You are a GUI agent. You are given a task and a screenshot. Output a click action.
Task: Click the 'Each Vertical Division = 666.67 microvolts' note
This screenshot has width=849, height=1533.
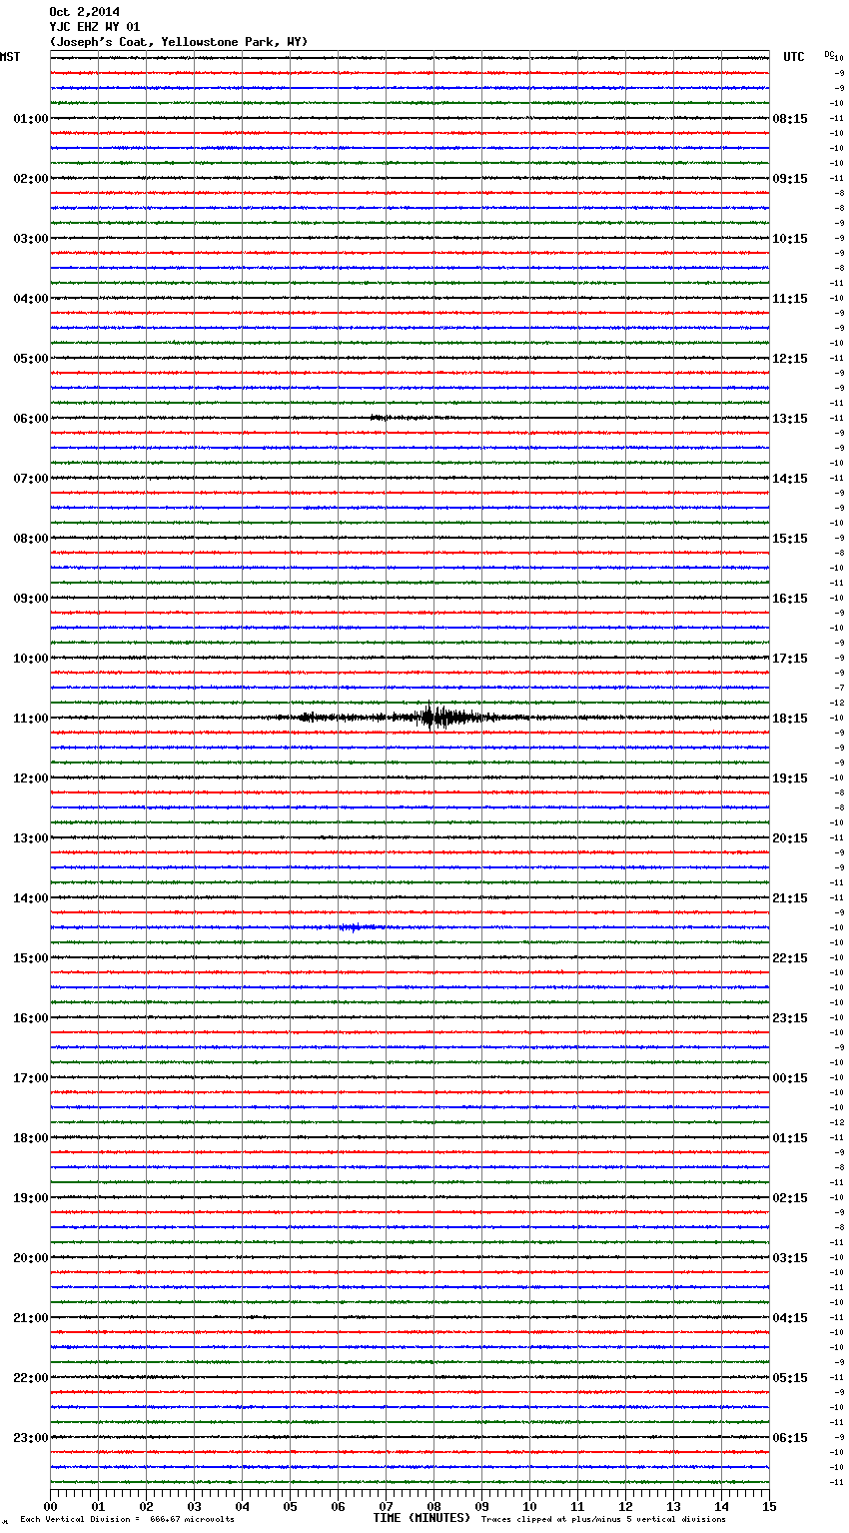(127, 1519)
